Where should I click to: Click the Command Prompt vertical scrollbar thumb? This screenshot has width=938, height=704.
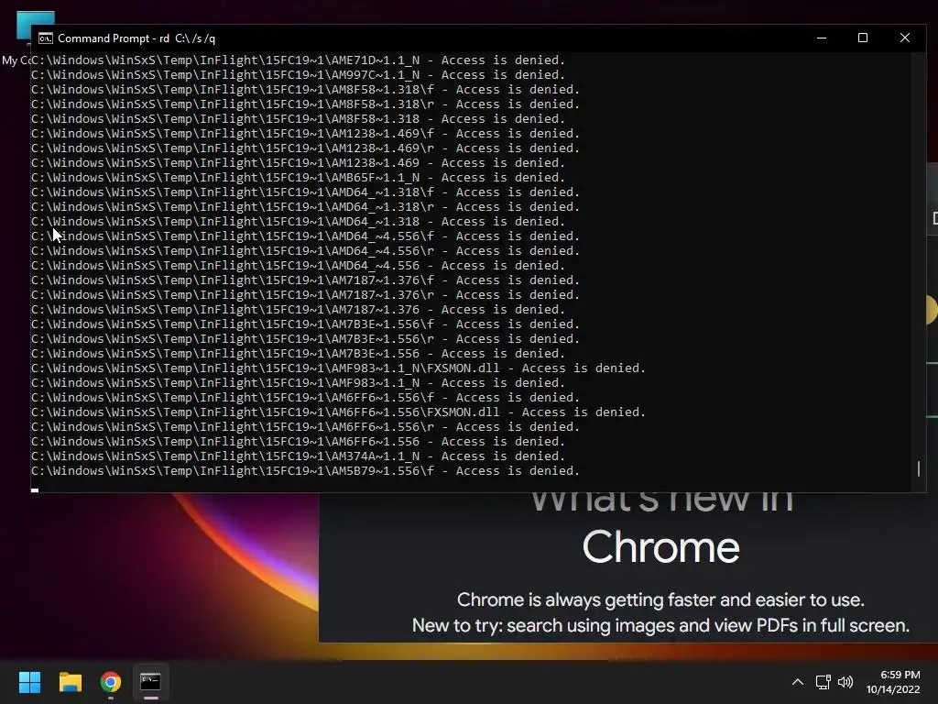pos(918,468)
